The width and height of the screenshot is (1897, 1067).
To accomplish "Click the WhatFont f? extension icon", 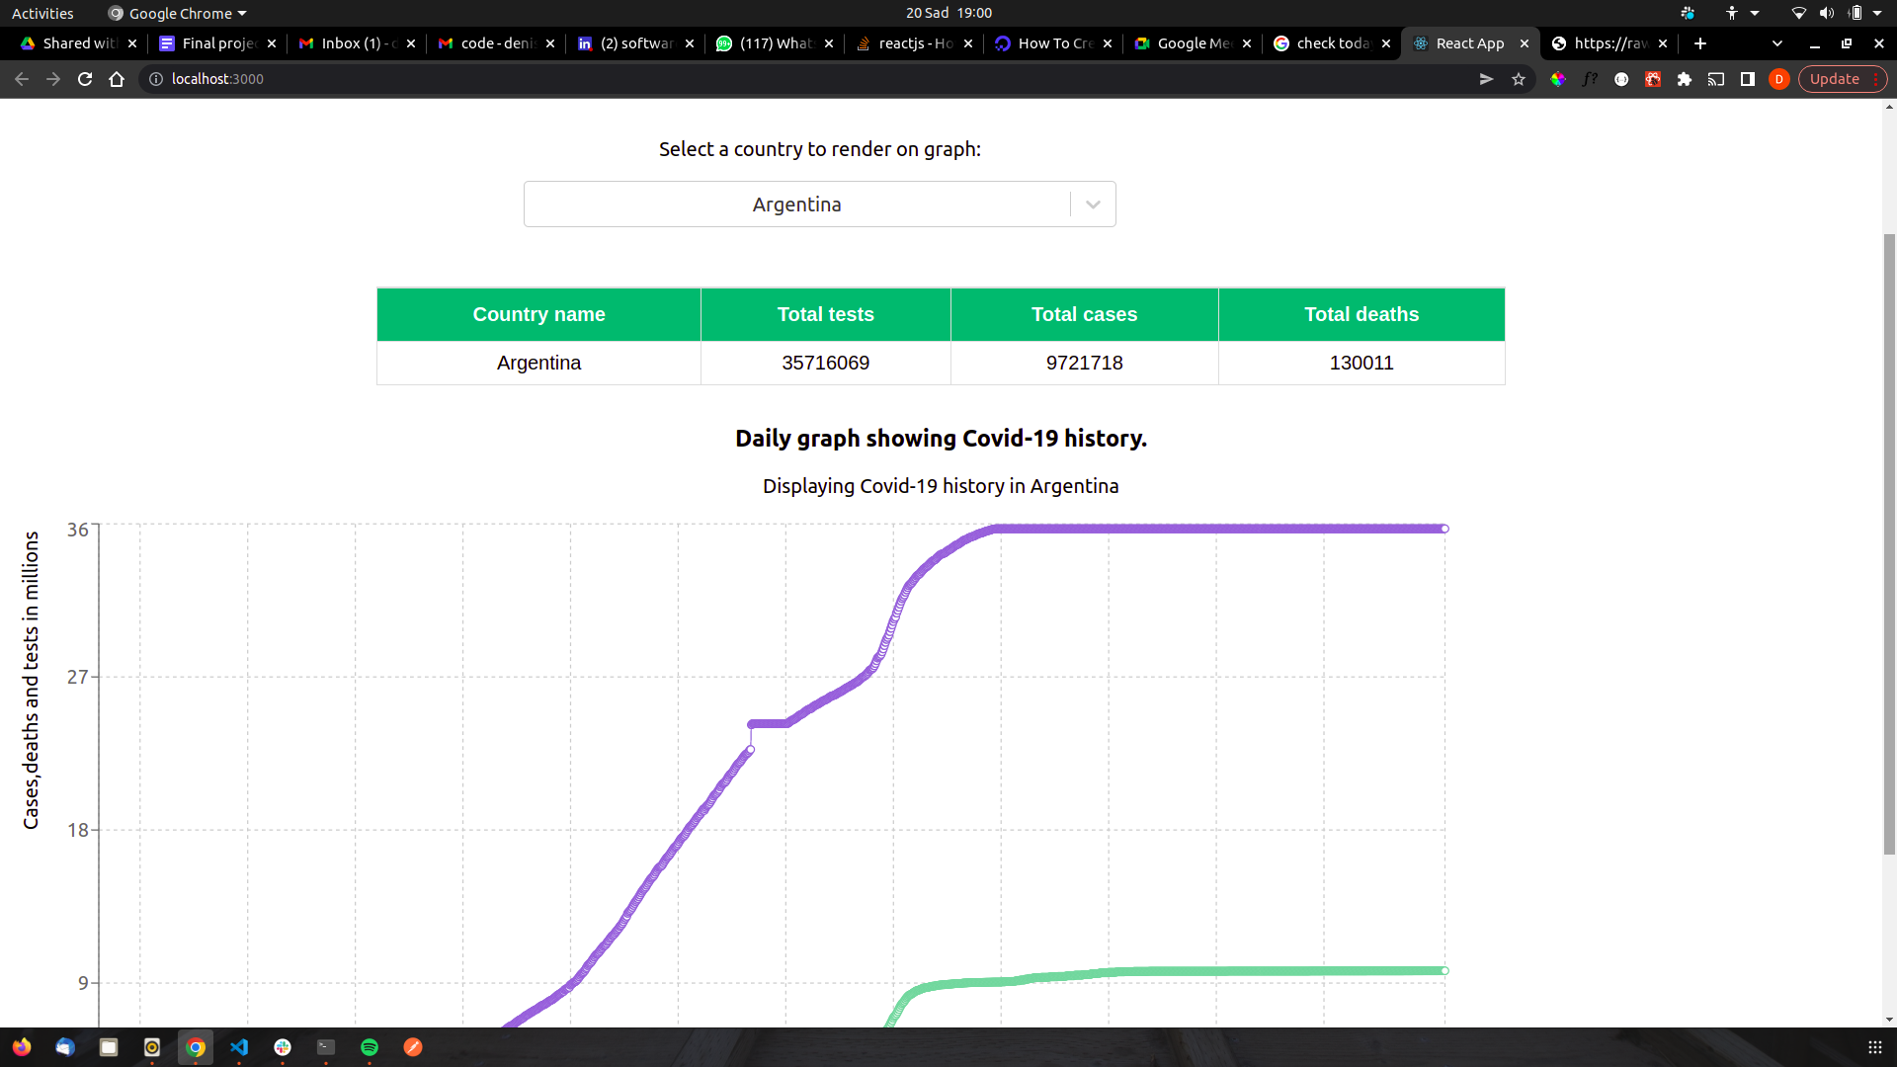I will tap(1590, 79).
